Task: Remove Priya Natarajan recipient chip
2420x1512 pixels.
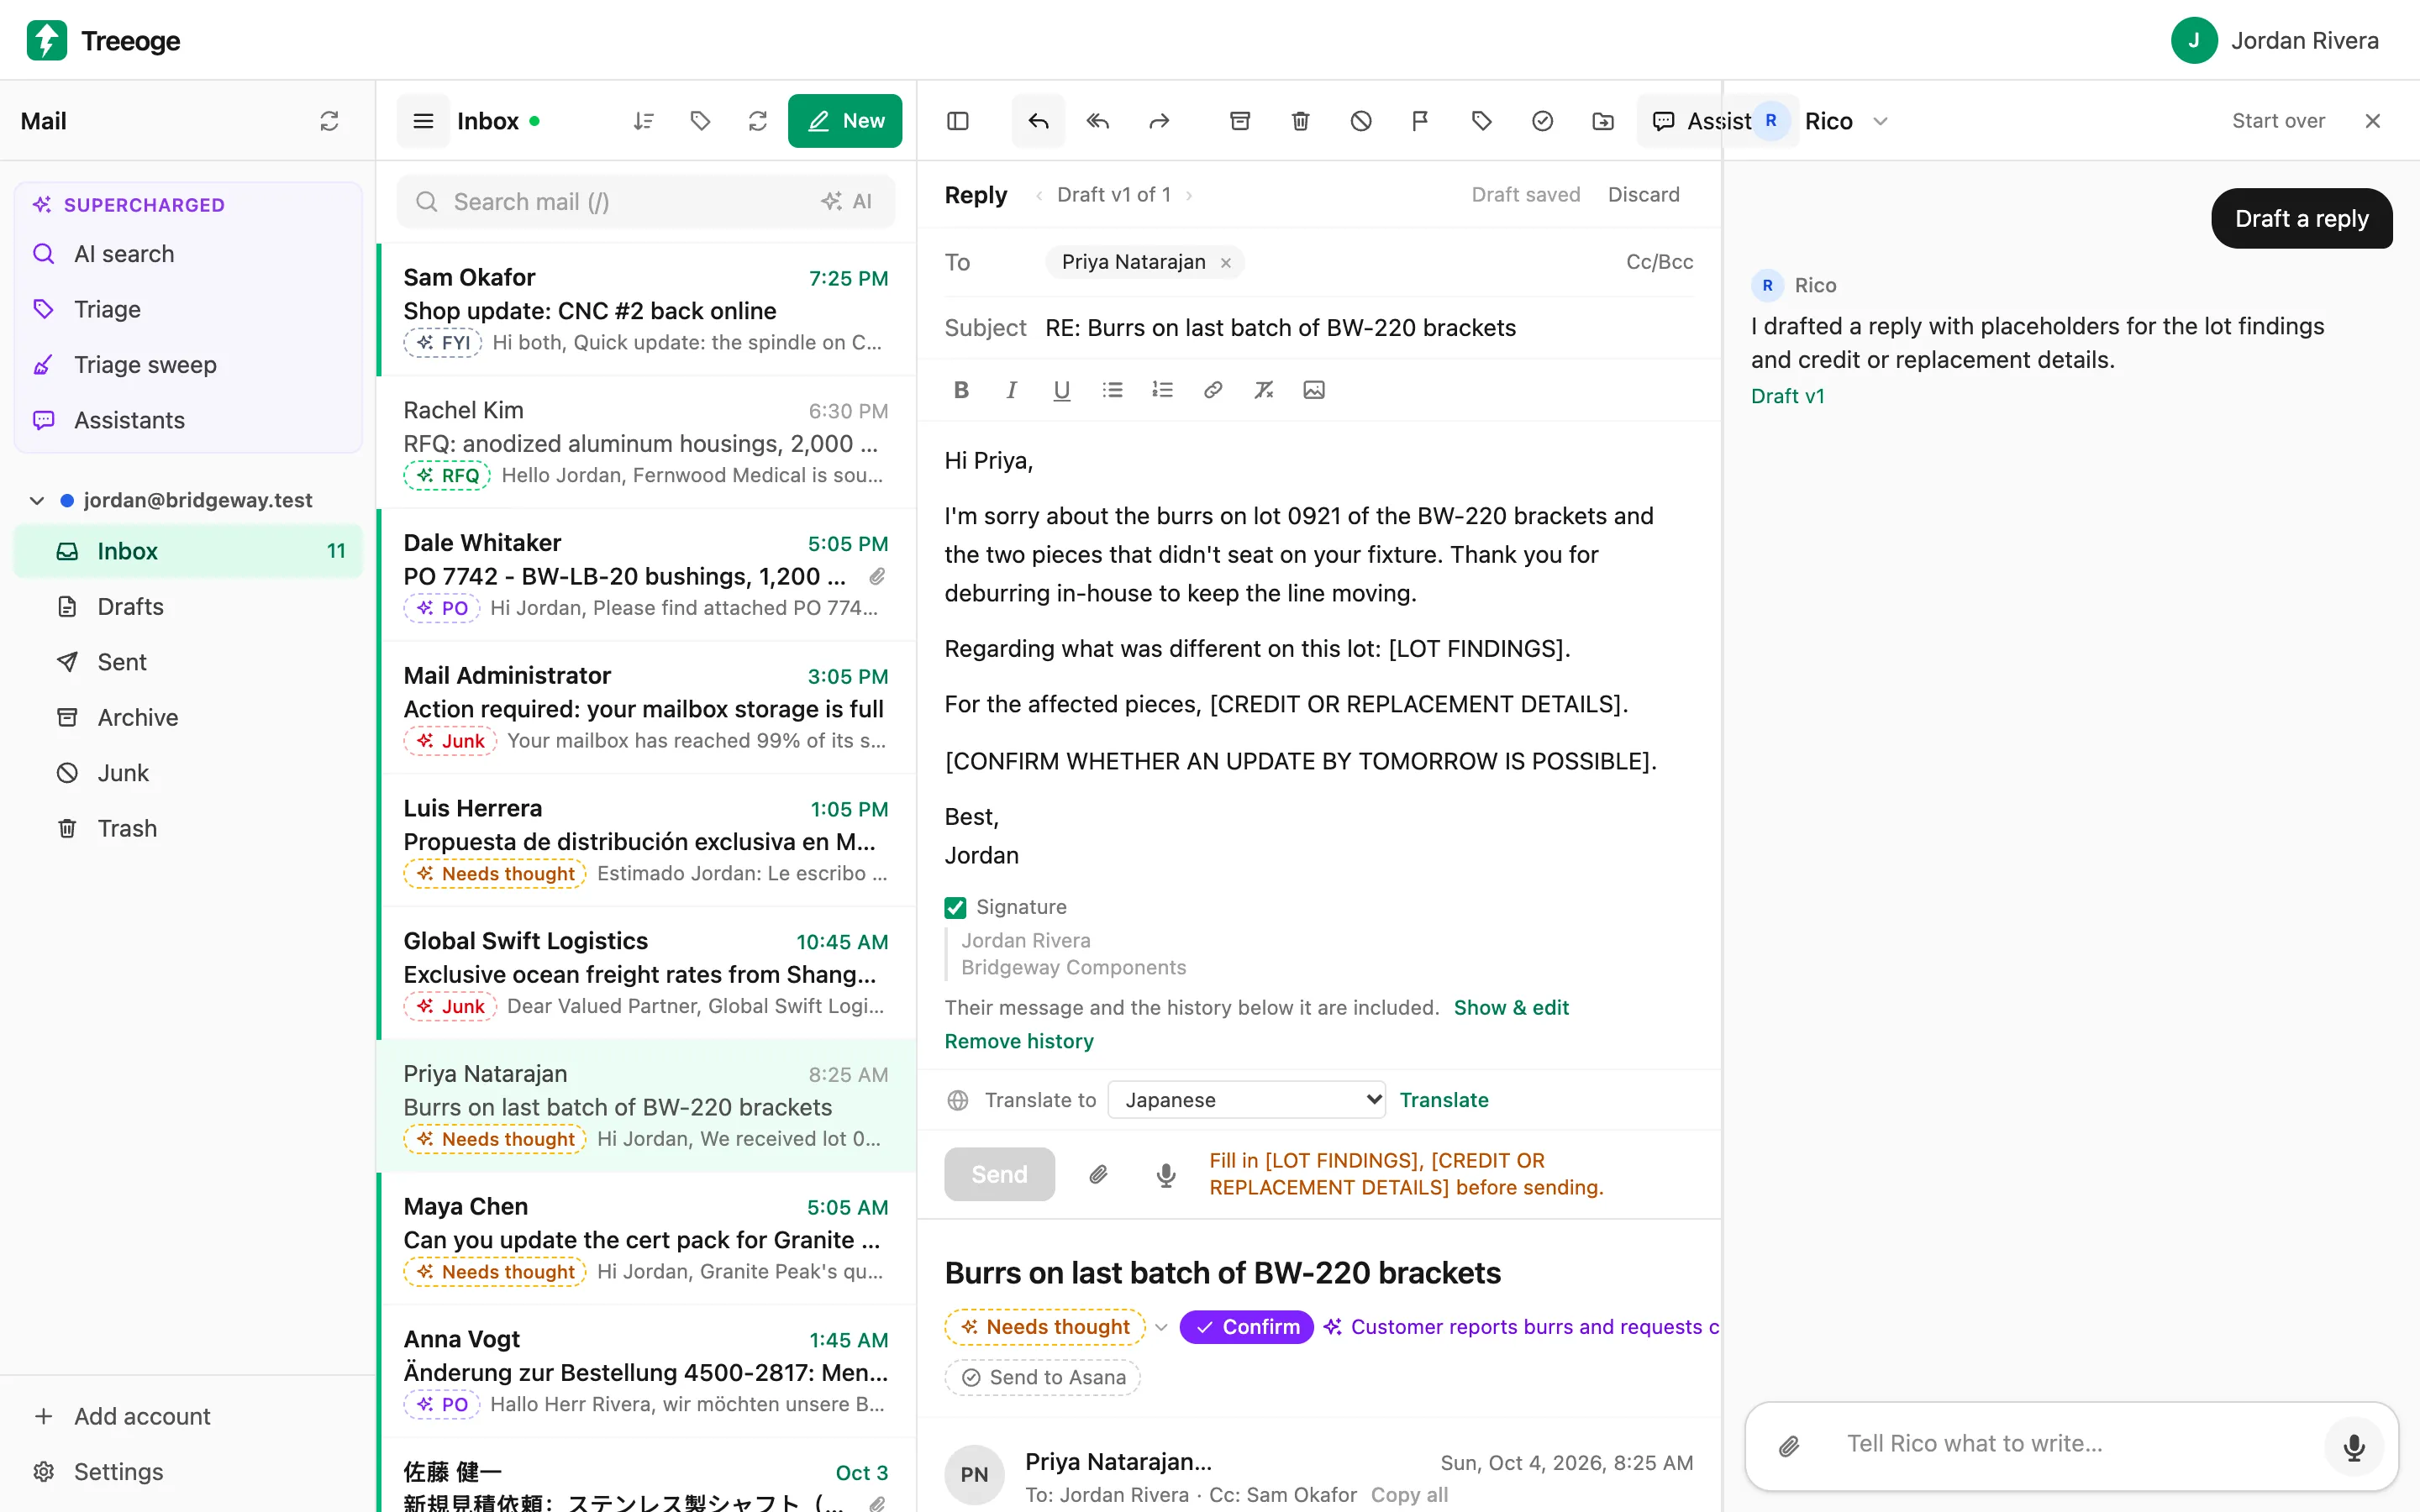Action: [x=1226, y=262]
